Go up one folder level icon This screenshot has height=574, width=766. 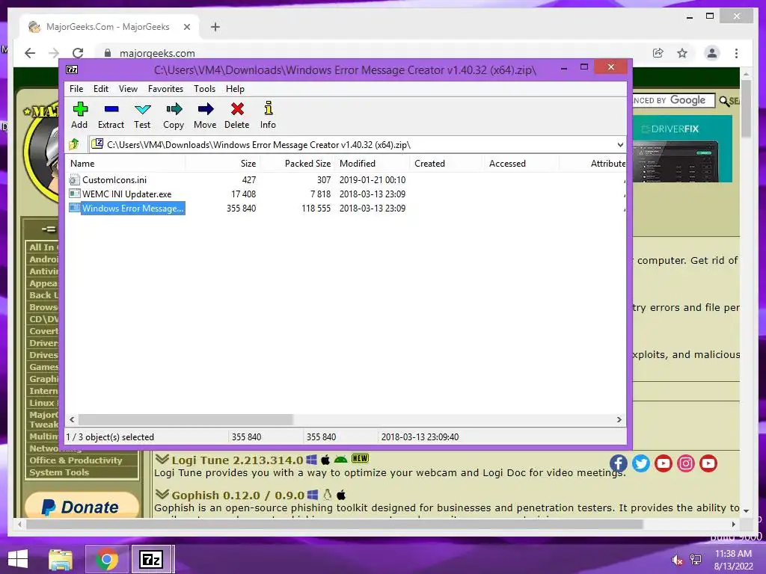tap(74, 144)
